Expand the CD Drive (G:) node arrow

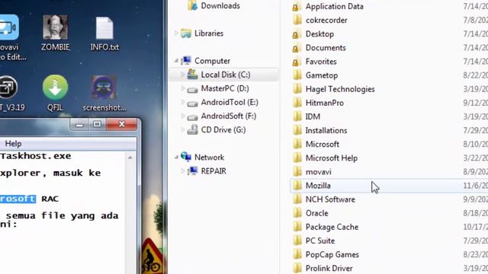click(183, 129)
